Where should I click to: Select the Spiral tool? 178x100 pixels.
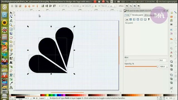point(11,46)
